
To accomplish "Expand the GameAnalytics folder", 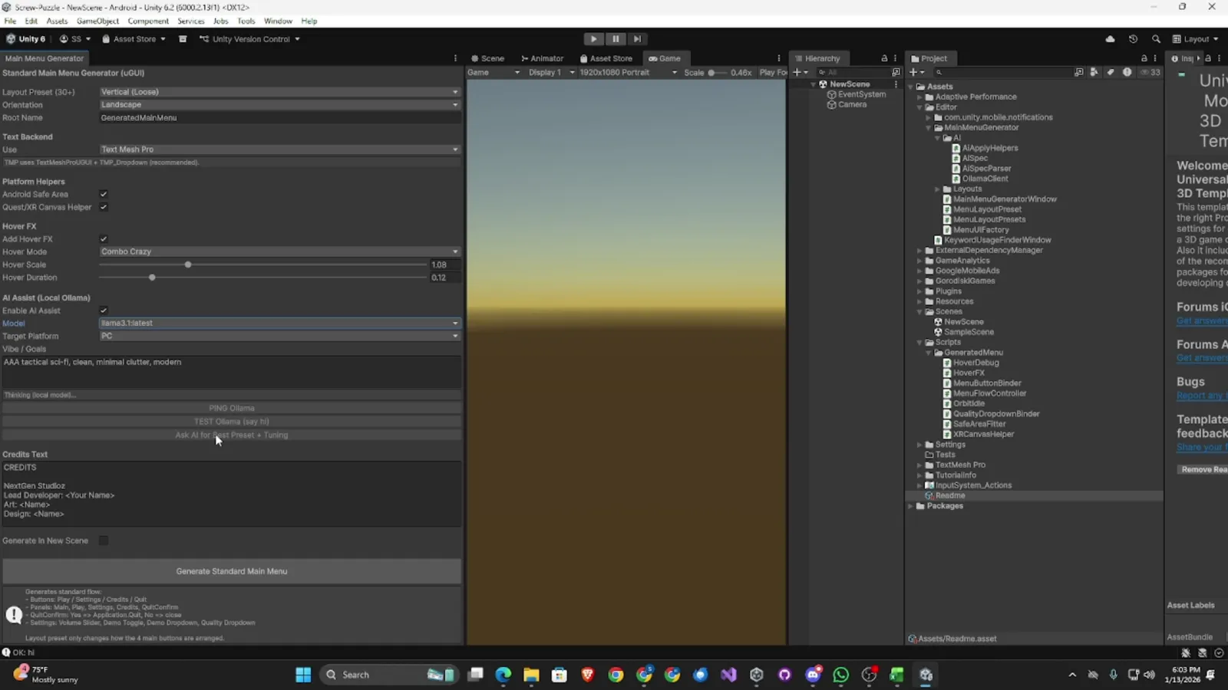I will click(x=919, y=261).
